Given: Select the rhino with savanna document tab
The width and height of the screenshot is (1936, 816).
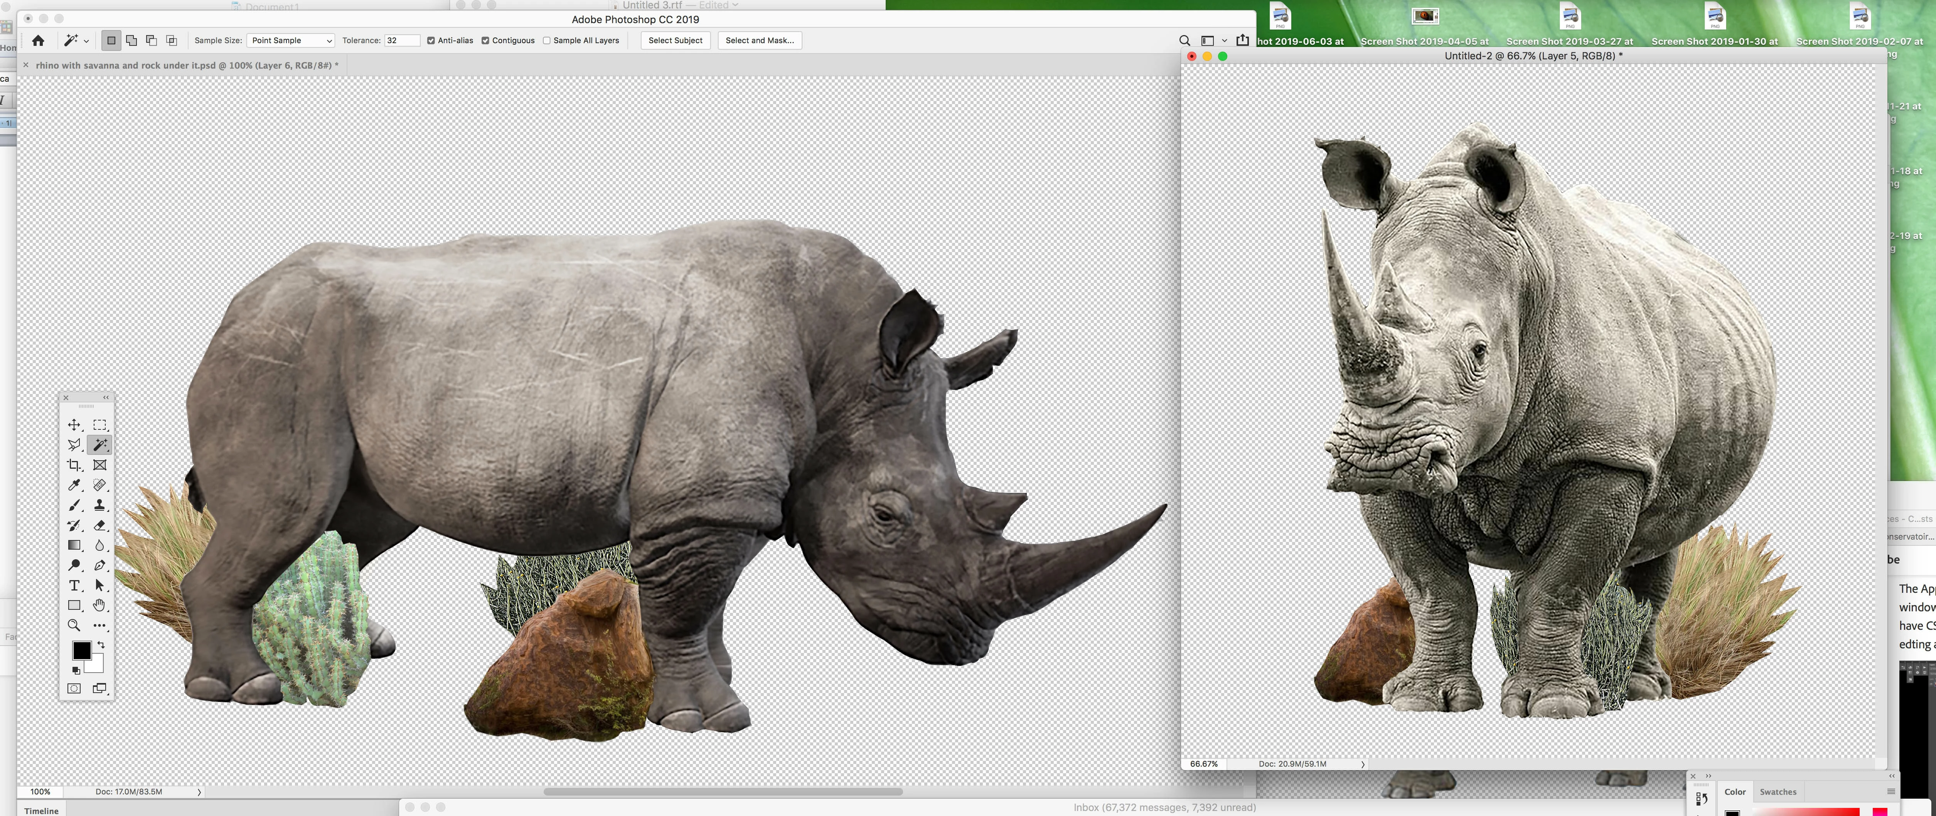Looking at the screenshot, I should (186, 66).
